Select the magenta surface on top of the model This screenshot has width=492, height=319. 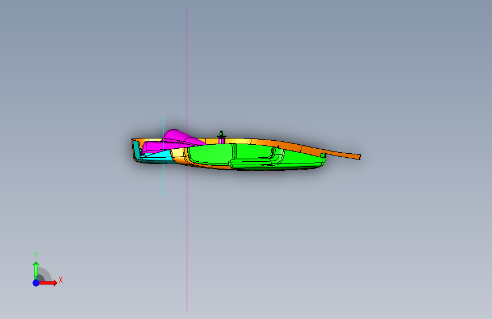[x=176, y=137]
